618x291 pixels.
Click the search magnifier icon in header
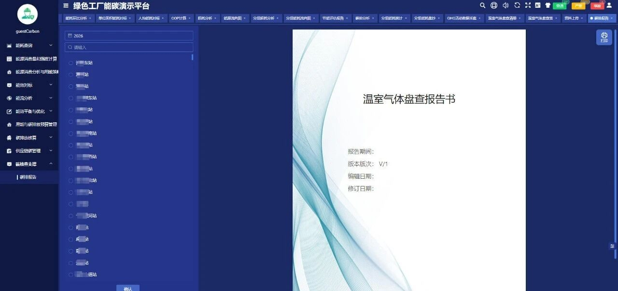(483, 5)
